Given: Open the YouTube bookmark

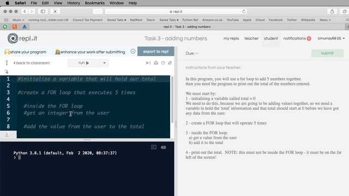Looking at the screenshot, I should (x=233, y=20).
